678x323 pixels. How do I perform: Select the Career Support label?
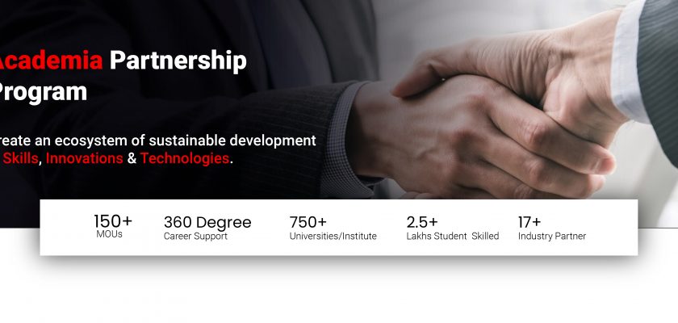[x=195, y=236]
